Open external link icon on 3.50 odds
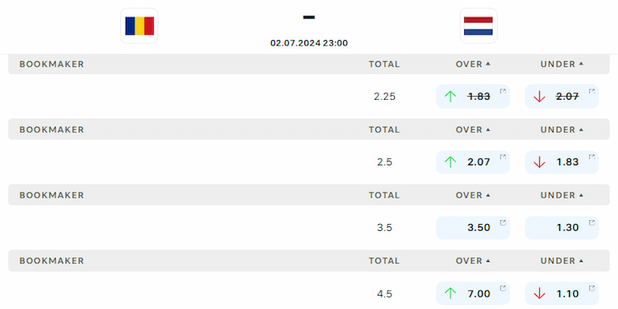618x309 pixels. point(503,222)
